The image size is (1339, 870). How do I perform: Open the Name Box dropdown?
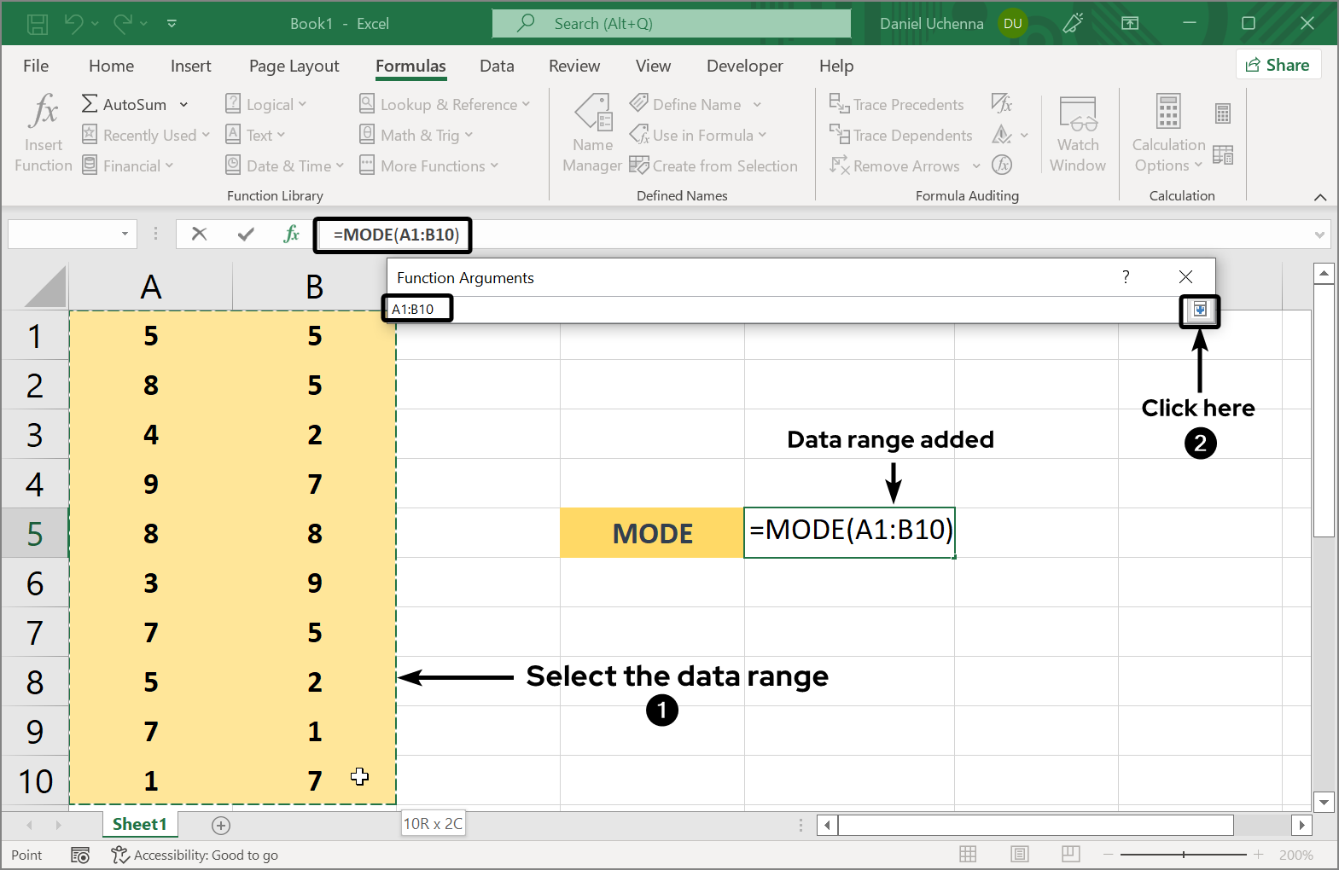[x=125, y=234]
